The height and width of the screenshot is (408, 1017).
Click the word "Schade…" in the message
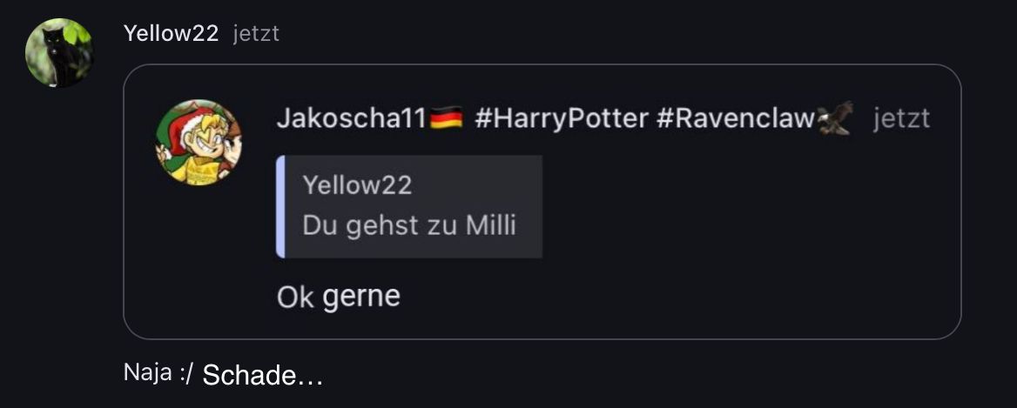click(263, 375)
